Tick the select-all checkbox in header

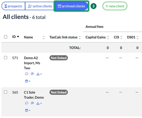pos(5,37)
